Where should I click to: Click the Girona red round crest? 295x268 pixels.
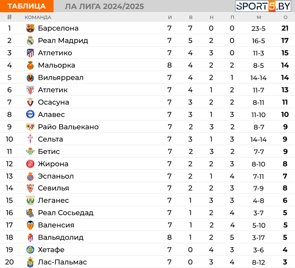30,164
